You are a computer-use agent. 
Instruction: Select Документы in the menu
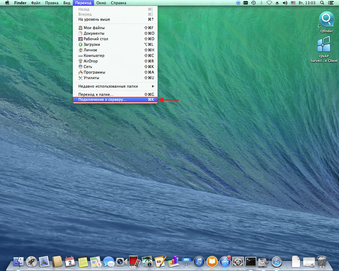click(115, 33)
